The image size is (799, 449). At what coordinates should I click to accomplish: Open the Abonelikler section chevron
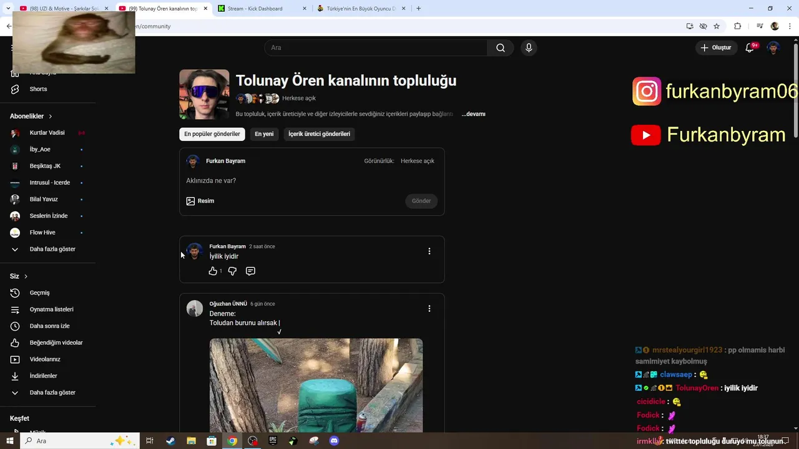click(x=51, y=117)
